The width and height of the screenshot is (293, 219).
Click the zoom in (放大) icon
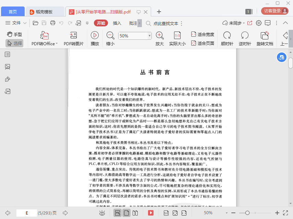point(159,35)
